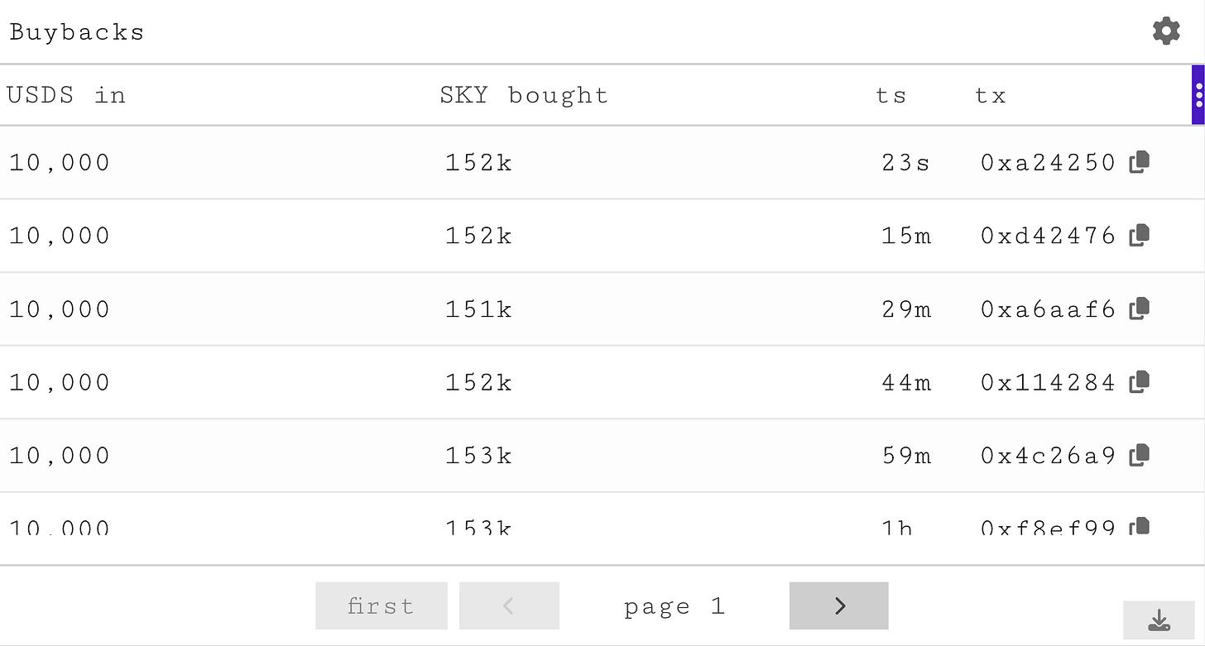Download the table data

click(x=1159, y=620)
